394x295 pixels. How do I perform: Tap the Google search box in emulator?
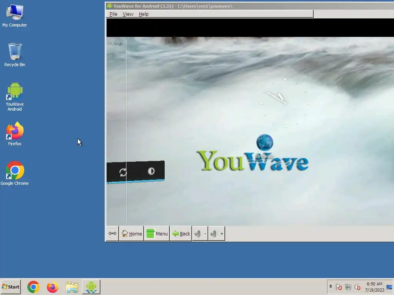[x=115, y=44]
